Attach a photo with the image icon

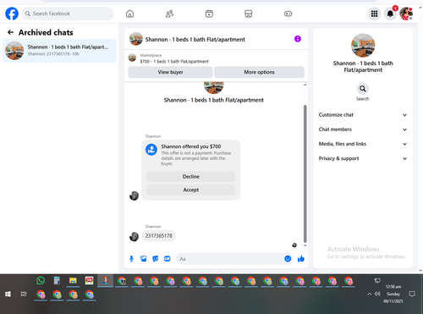(144, 259)
